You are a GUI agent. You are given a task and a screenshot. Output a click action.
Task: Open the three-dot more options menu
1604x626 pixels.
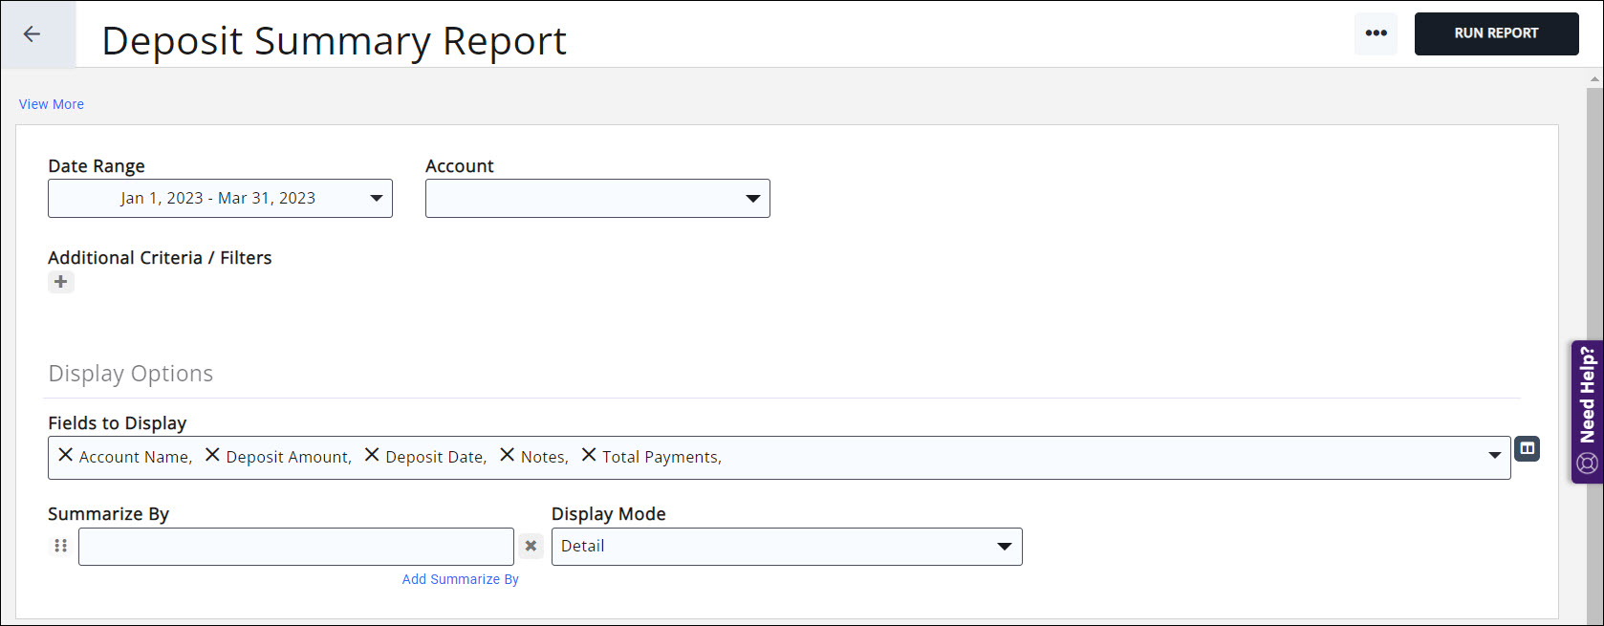coord(1376,33)
